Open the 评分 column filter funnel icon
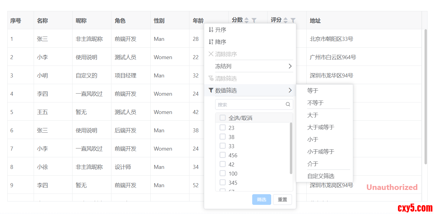This screenshot has width=434, height=214. (x=293, y=20)
